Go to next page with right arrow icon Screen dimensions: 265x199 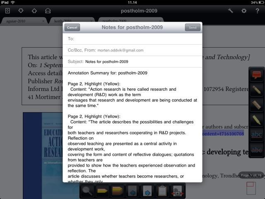click(147, 191)
